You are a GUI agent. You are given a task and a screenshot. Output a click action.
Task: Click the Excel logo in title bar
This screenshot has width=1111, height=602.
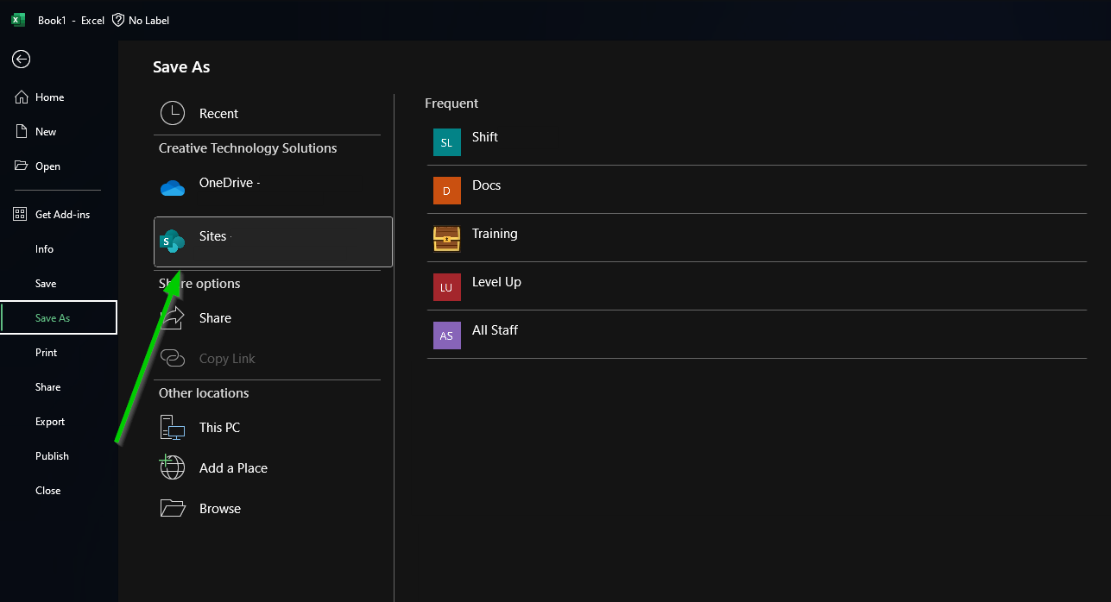(x=18, y=20)
